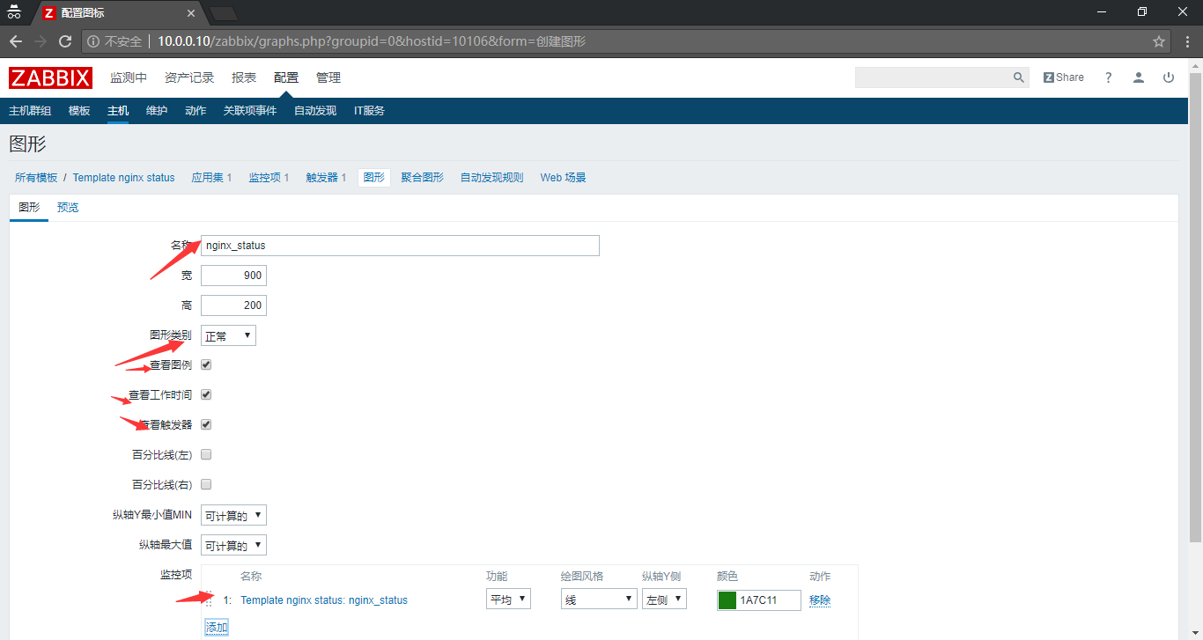The width and height of the screenshot is (1203, 640).
Task: Open the 配置 menu
Action: (286, 77)
